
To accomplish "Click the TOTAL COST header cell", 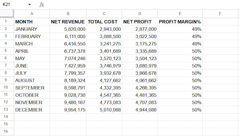I will coord(104,22).
